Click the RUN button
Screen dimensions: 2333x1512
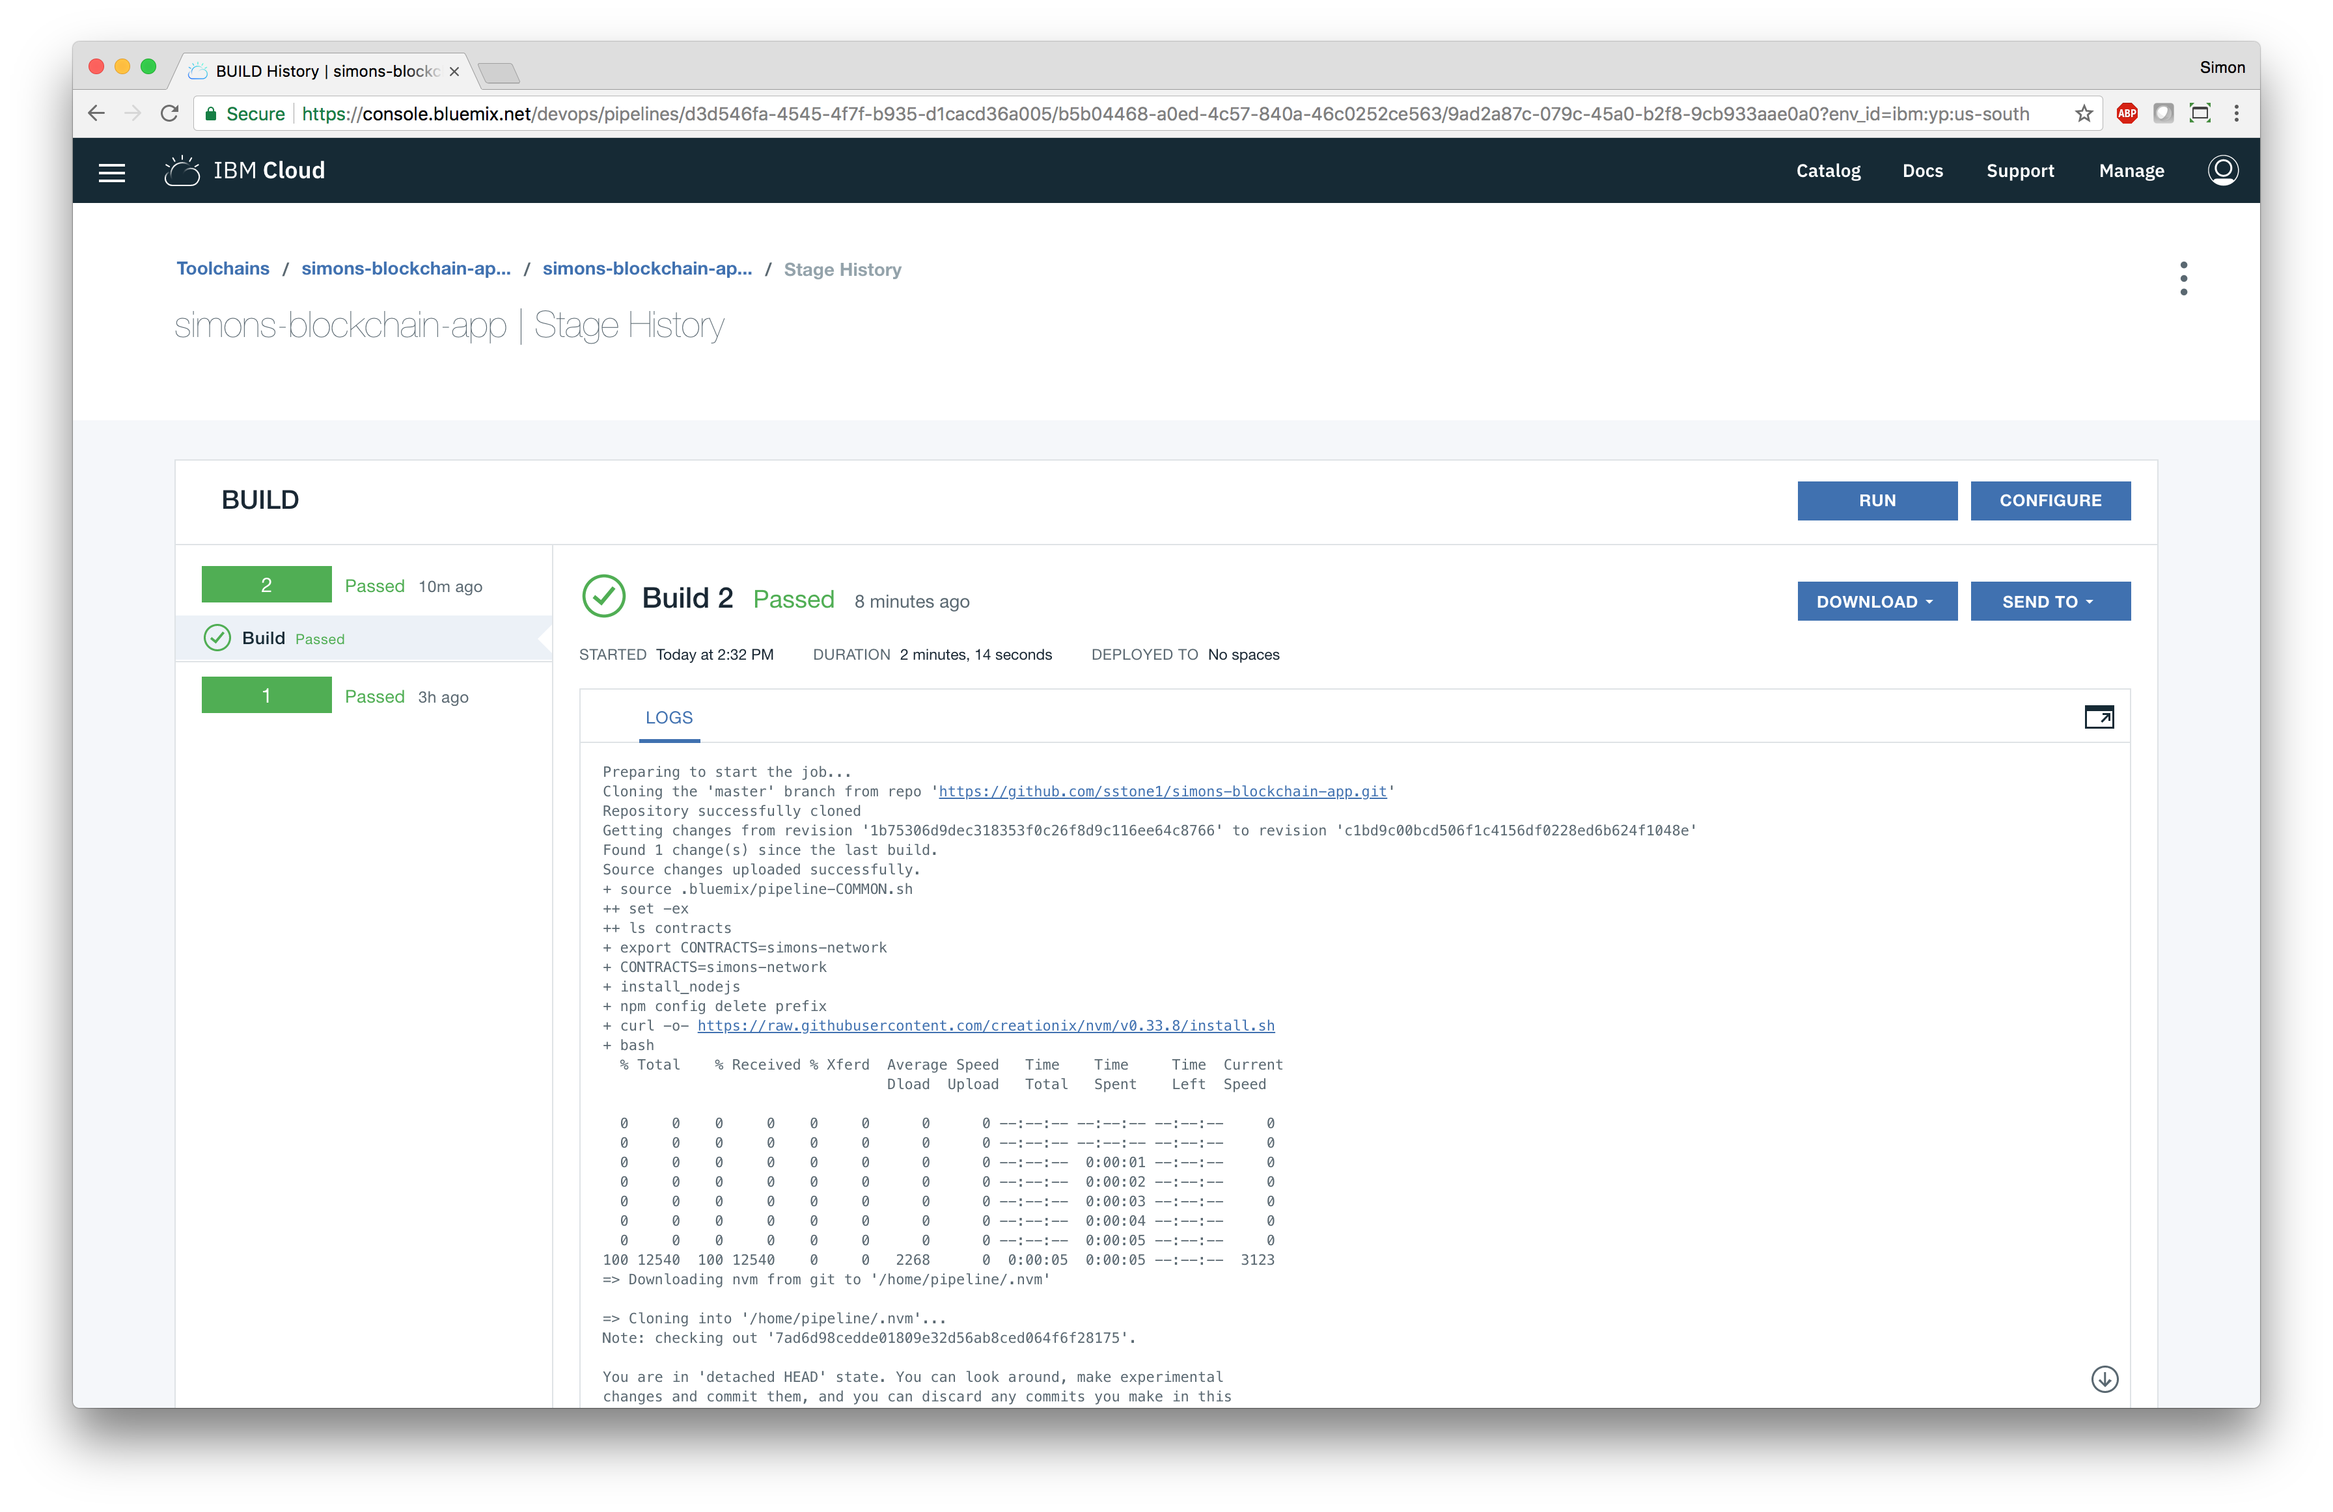[x=1876, y=501]
